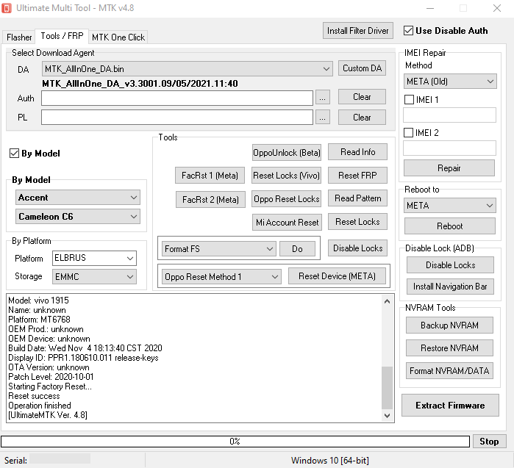Open the Platform ELBRUS dropdown
This screenshot has height=468, width=514.
point(94,258)
